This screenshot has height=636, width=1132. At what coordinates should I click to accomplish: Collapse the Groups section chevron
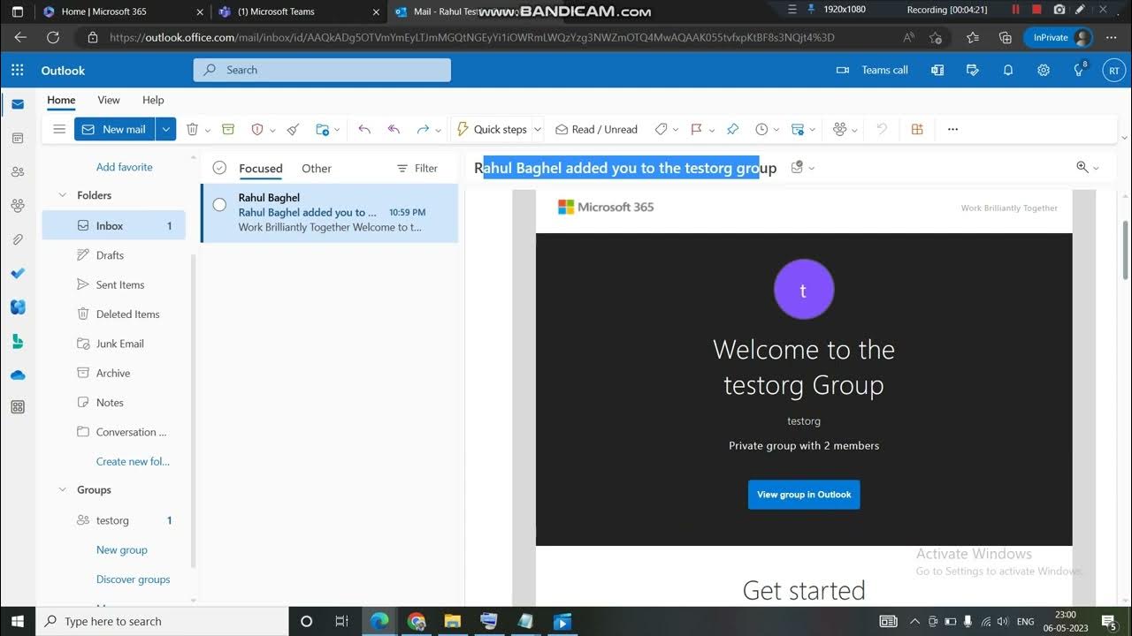pyautogui.click(x=62, y=489)
